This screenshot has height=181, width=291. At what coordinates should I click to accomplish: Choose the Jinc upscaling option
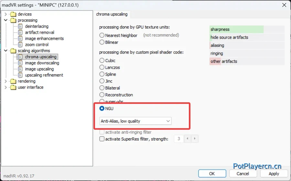[102, 81]
